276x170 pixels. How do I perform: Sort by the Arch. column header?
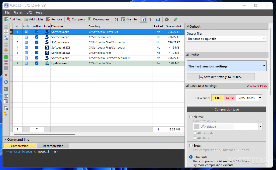click(26, 26)
